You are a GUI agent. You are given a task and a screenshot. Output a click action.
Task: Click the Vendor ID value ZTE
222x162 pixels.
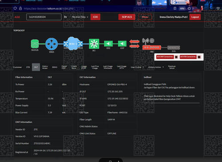coord(36,130)
